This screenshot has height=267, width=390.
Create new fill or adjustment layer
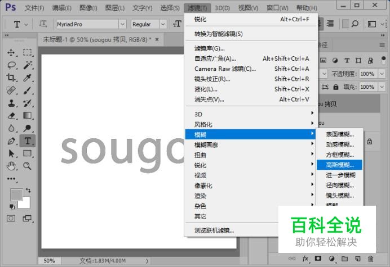click(331, 259)
